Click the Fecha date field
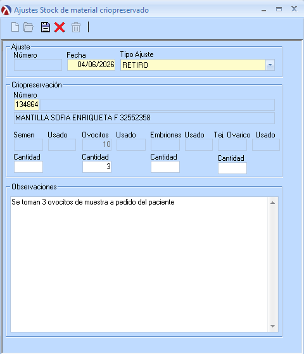This screenshot has height=354, width=304. pyautogui.click(x=91, y=65)
